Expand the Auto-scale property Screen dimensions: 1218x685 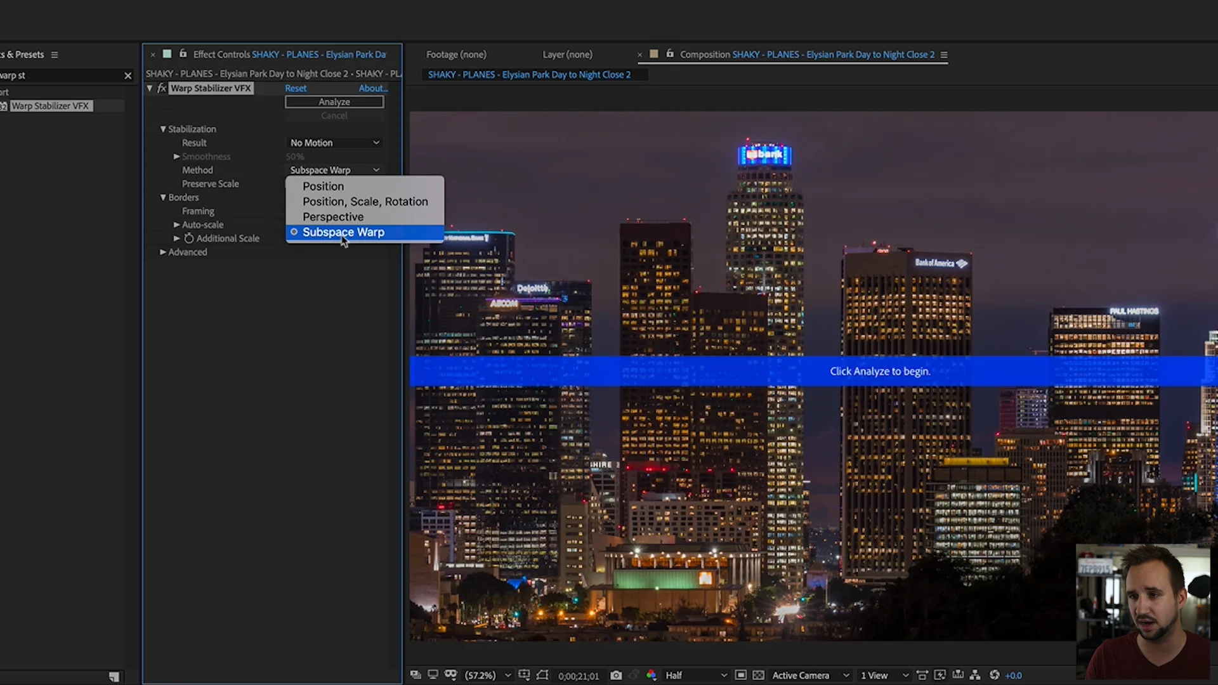pos(177,225)
